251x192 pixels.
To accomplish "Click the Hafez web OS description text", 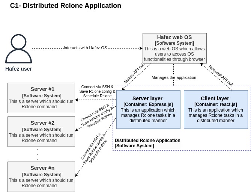I will [174, 54].
